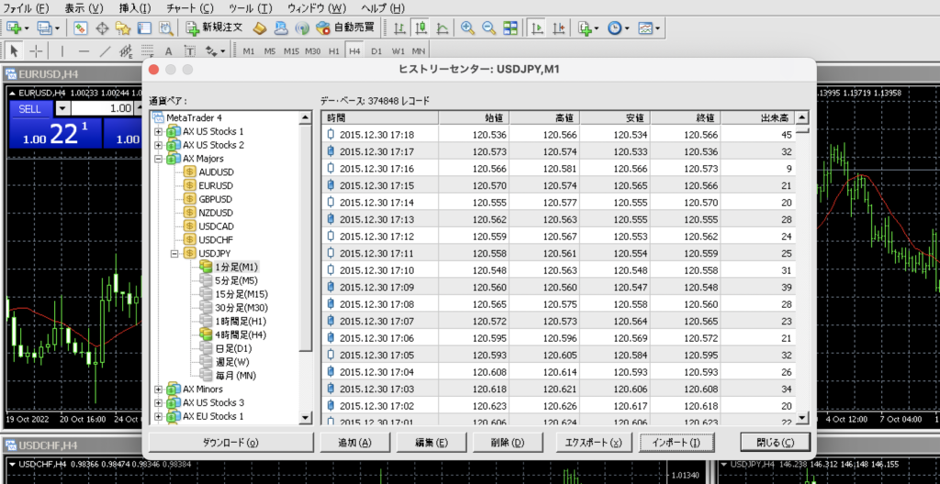Image resolution: width=940 pixels, height=484 pixels.
Task: Open the Navigator folder-star icon
Action: pos(123,27)
